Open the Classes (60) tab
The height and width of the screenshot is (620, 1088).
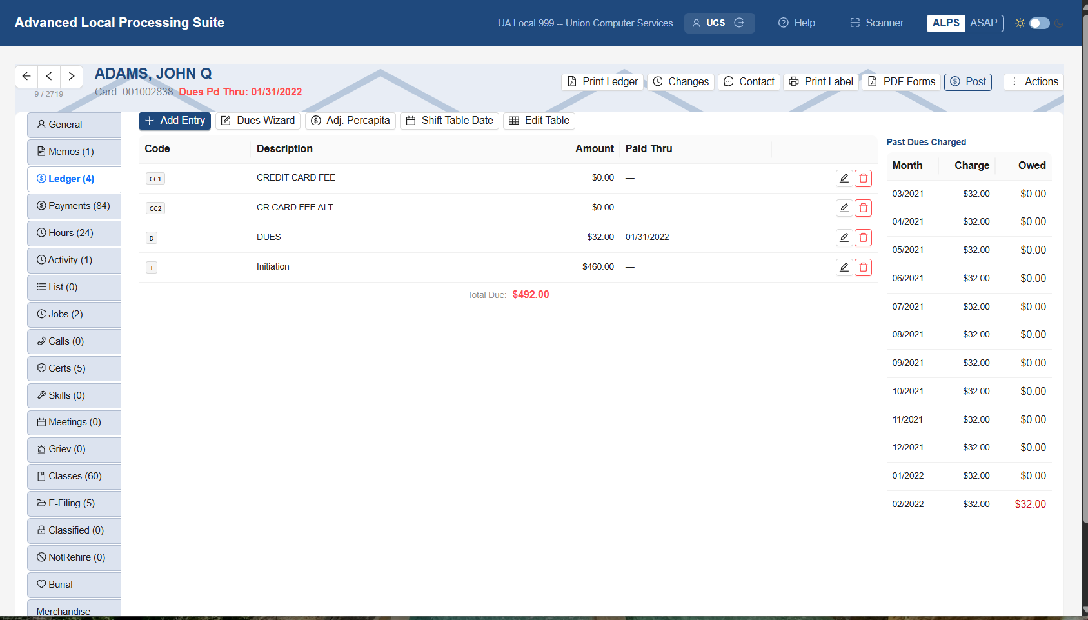(x=74, y=476)
